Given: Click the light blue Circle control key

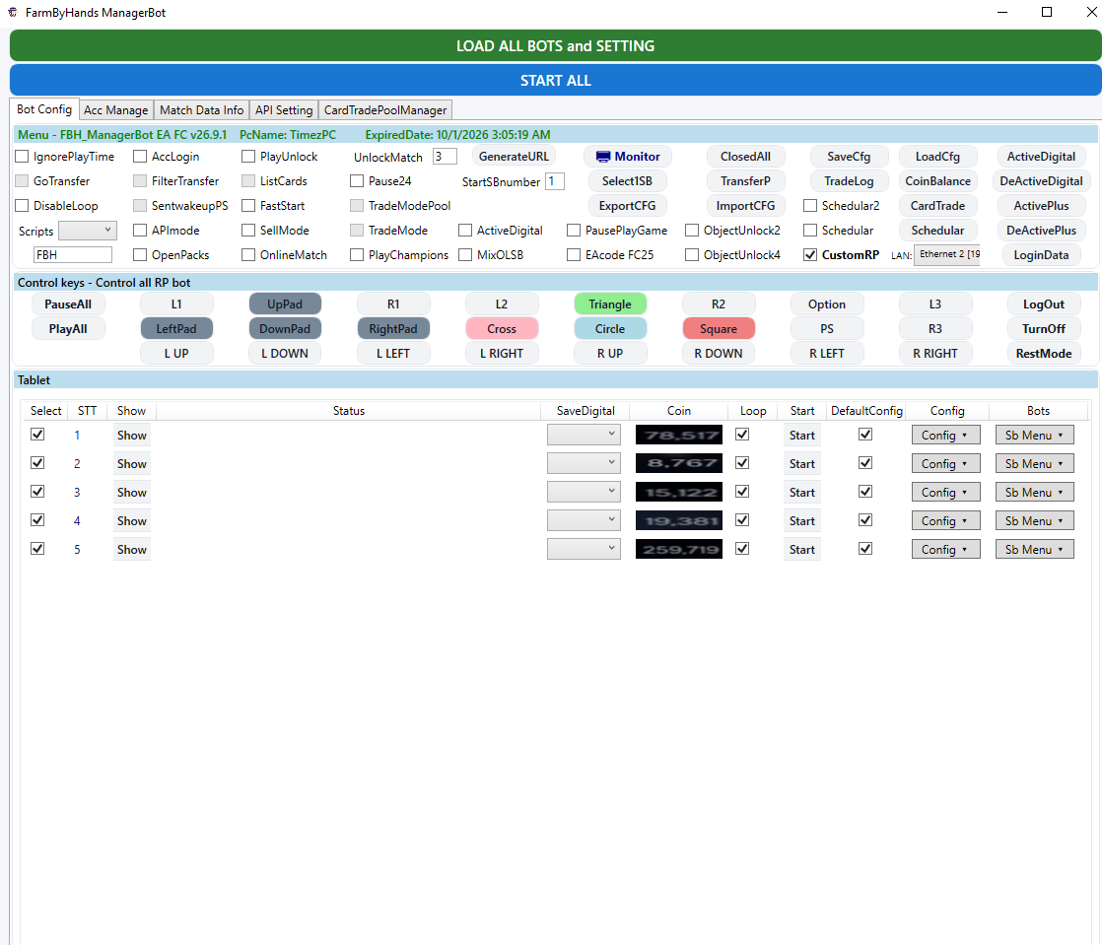Looking at the screenshot, I should [610, 329].
